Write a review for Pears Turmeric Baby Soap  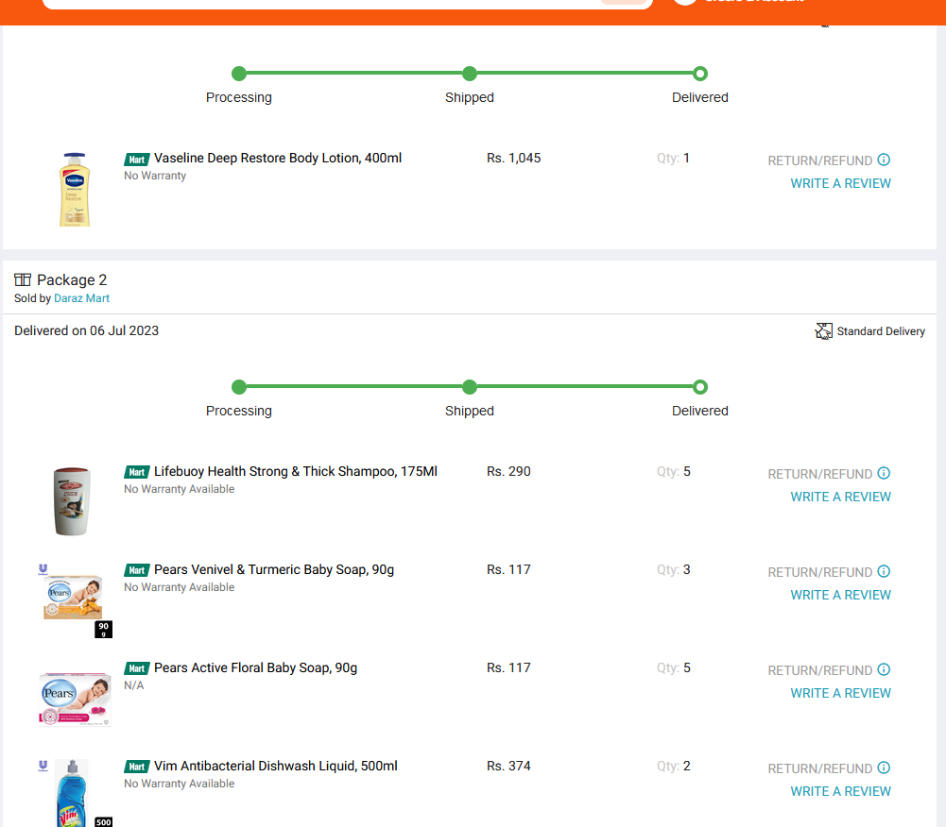[x=840, y=595]
